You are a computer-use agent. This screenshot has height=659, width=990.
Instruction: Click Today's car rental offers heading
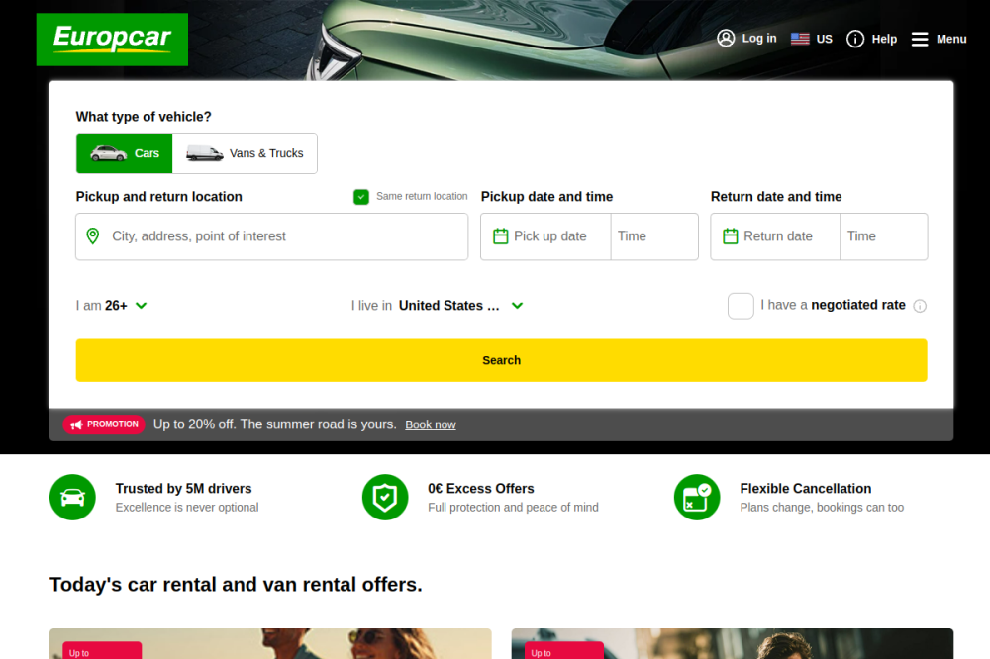(x=237, y=585)
